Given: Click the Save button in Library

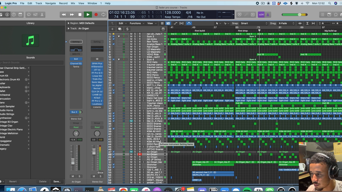Looking at the screenshot, I should click(57, 182).
